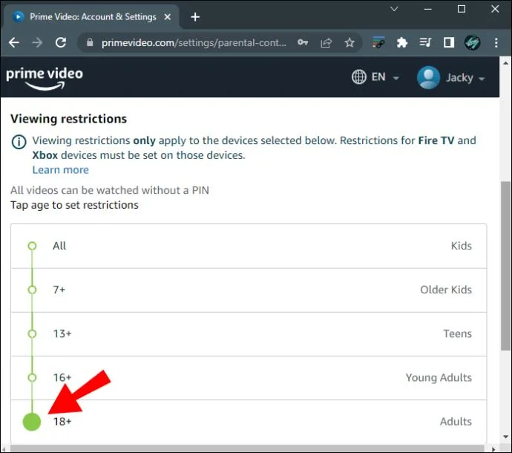This screenshot has width=512, height=453.
Task: Open a new browser tab
Action: click(x=195, y=16)
